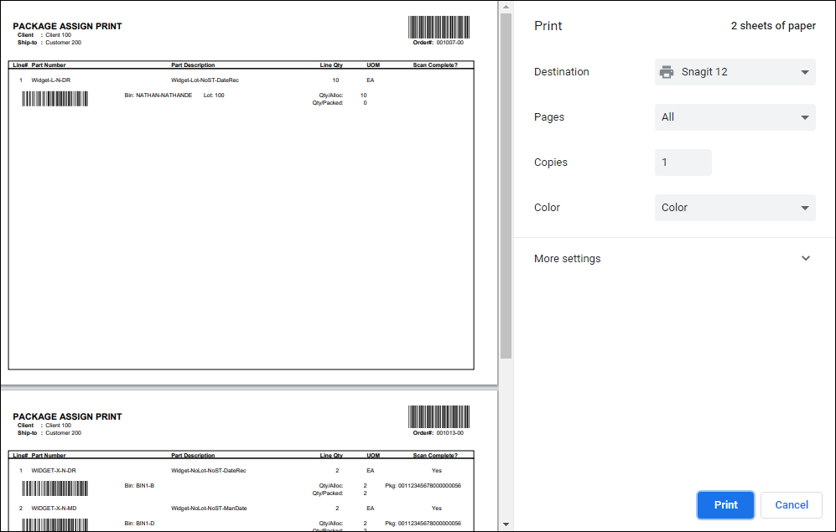Click 'Order#: 001007-00' label
The image size is (836, 532).
tap(439, 43)
